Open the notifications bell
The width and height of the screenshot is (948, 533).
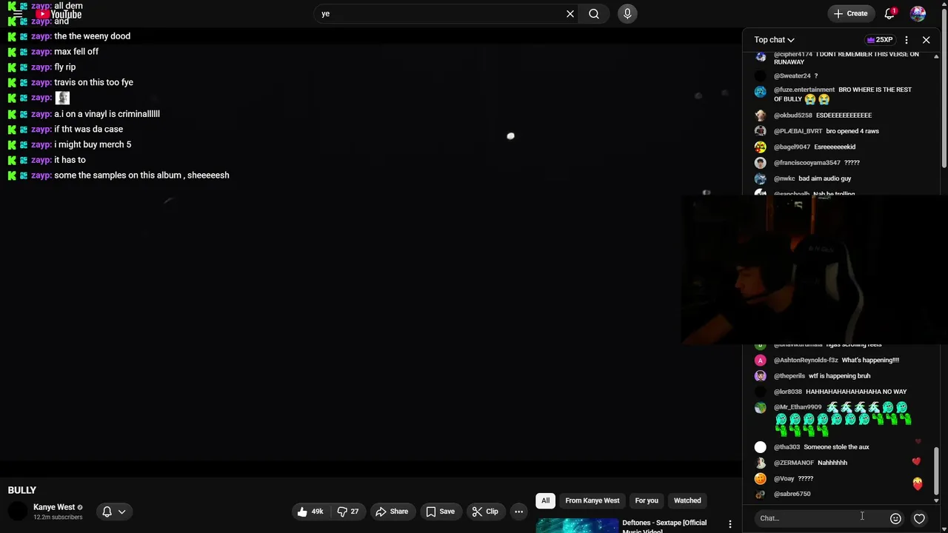pyautogui.click(x=889, y=13)
